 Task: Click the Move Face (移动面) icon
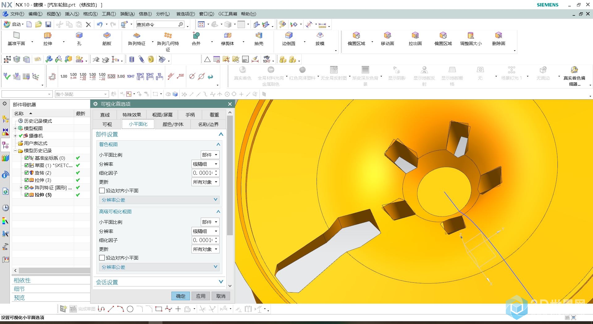click(x=387, y=35)
